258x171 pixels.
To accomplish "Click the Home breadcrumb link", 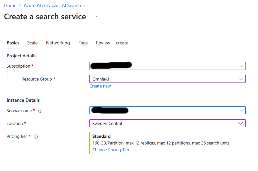I will [10, 5].
